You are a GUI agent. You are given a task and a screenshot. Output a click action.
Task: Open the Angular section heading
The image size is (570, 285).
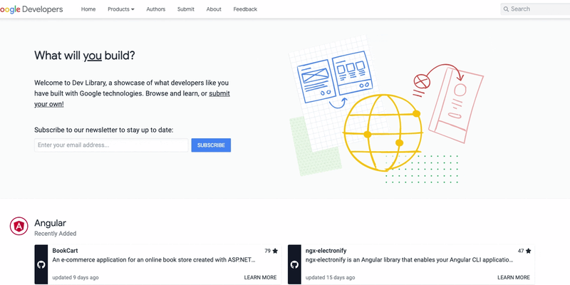[x=50, y=223]
